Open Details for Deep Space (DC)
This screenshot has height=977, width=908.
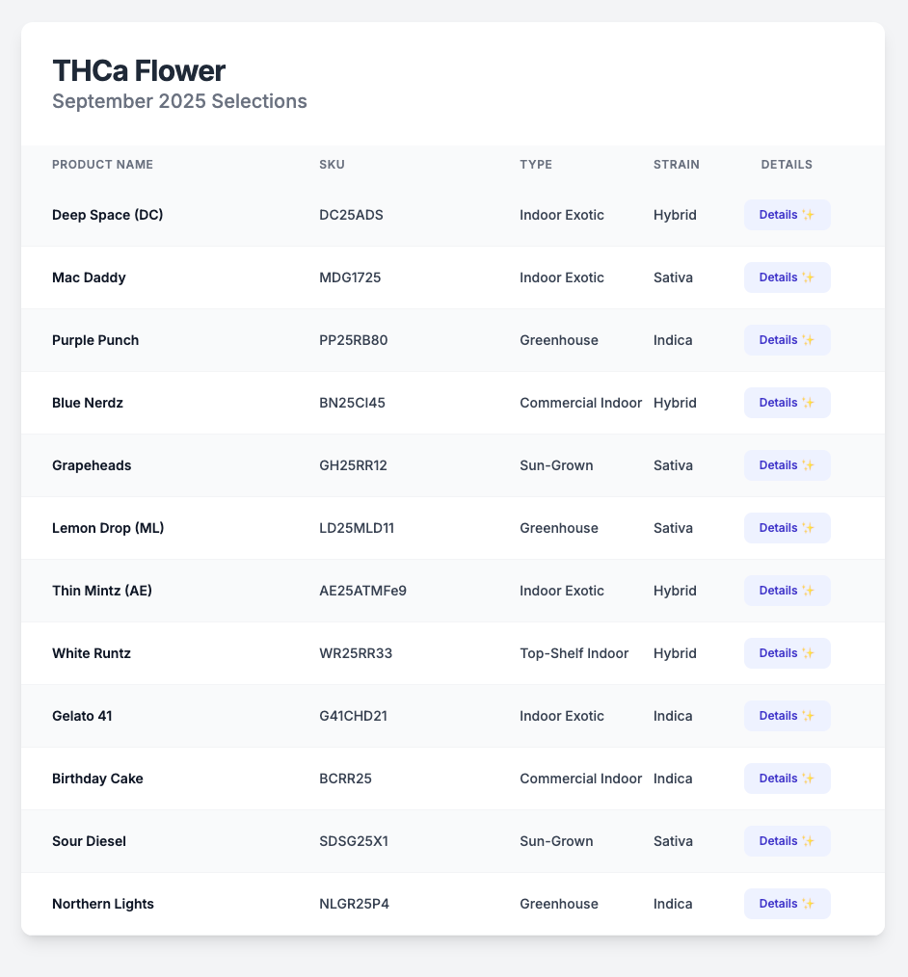[787, 215]
